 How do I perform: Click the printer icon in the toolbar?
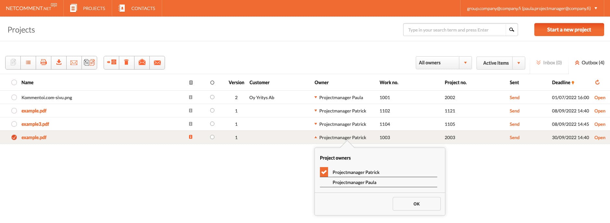tap(44, 62)
